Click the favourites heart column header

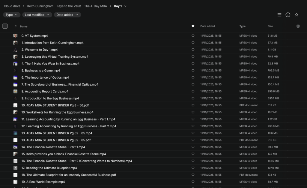coord(193,26)
